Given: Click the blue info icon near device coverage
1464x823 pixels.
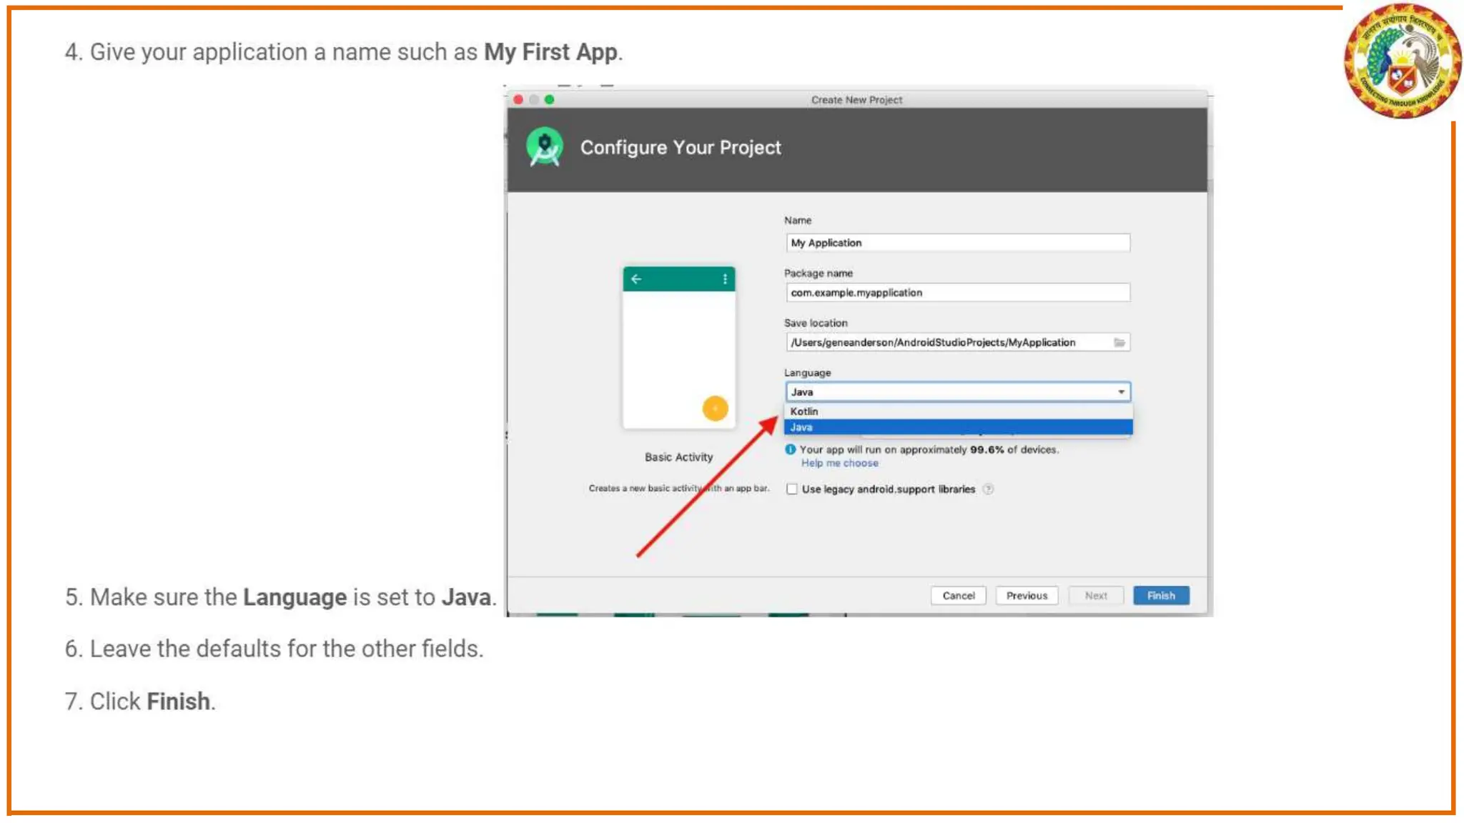Looking at the screenshot, I should point(791,449).
